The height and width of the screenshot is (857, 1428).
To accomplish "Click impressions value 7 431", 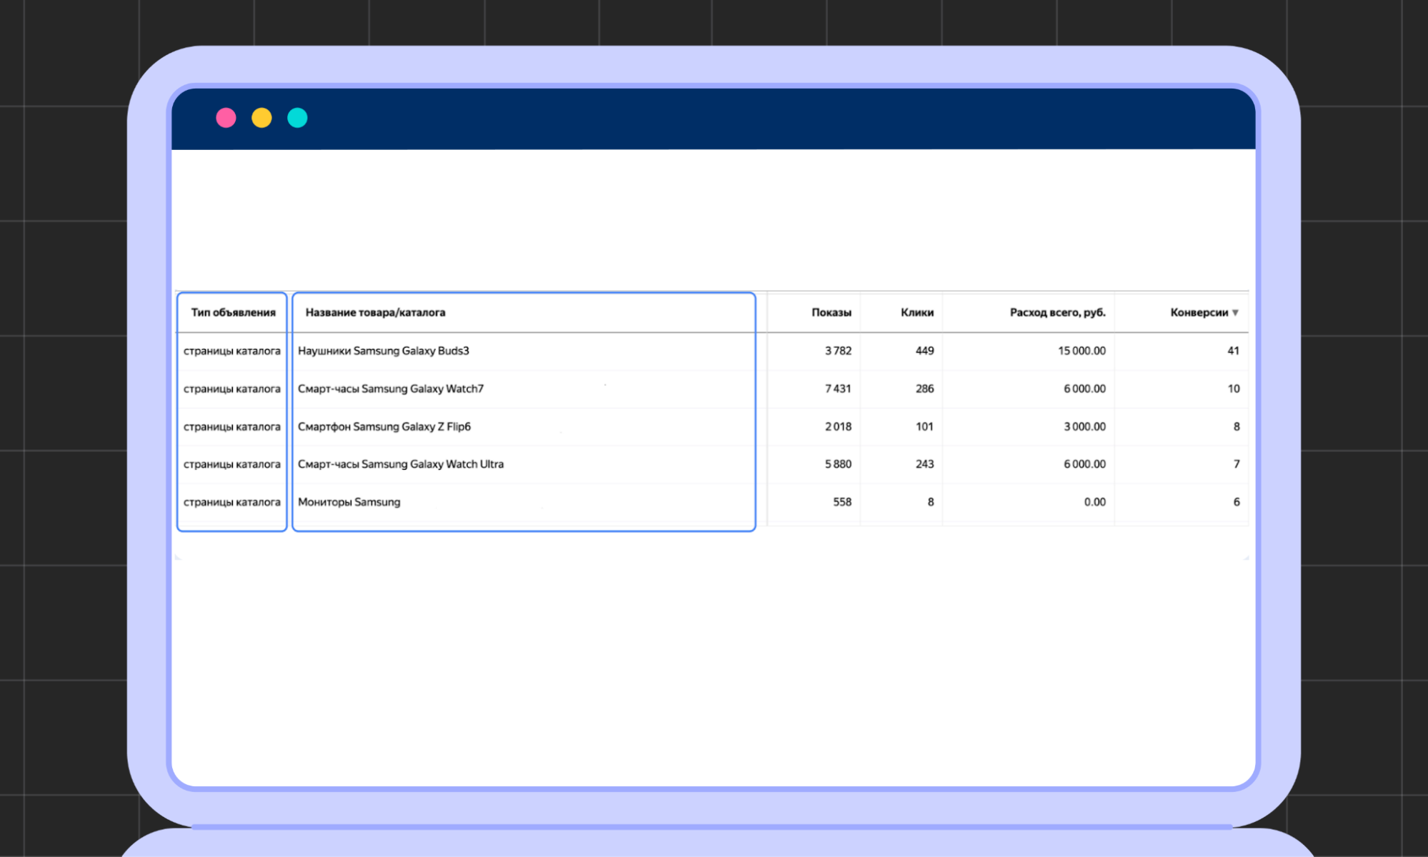I will [838, 389].
